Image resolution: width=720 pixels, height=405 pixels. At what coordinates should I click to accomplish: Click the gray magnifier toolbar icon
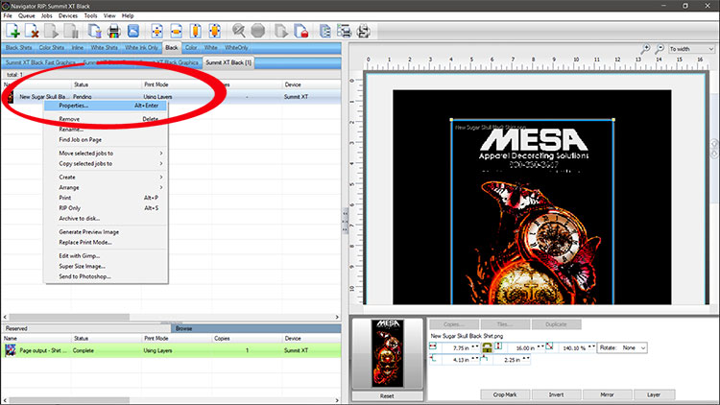[238, 32]
